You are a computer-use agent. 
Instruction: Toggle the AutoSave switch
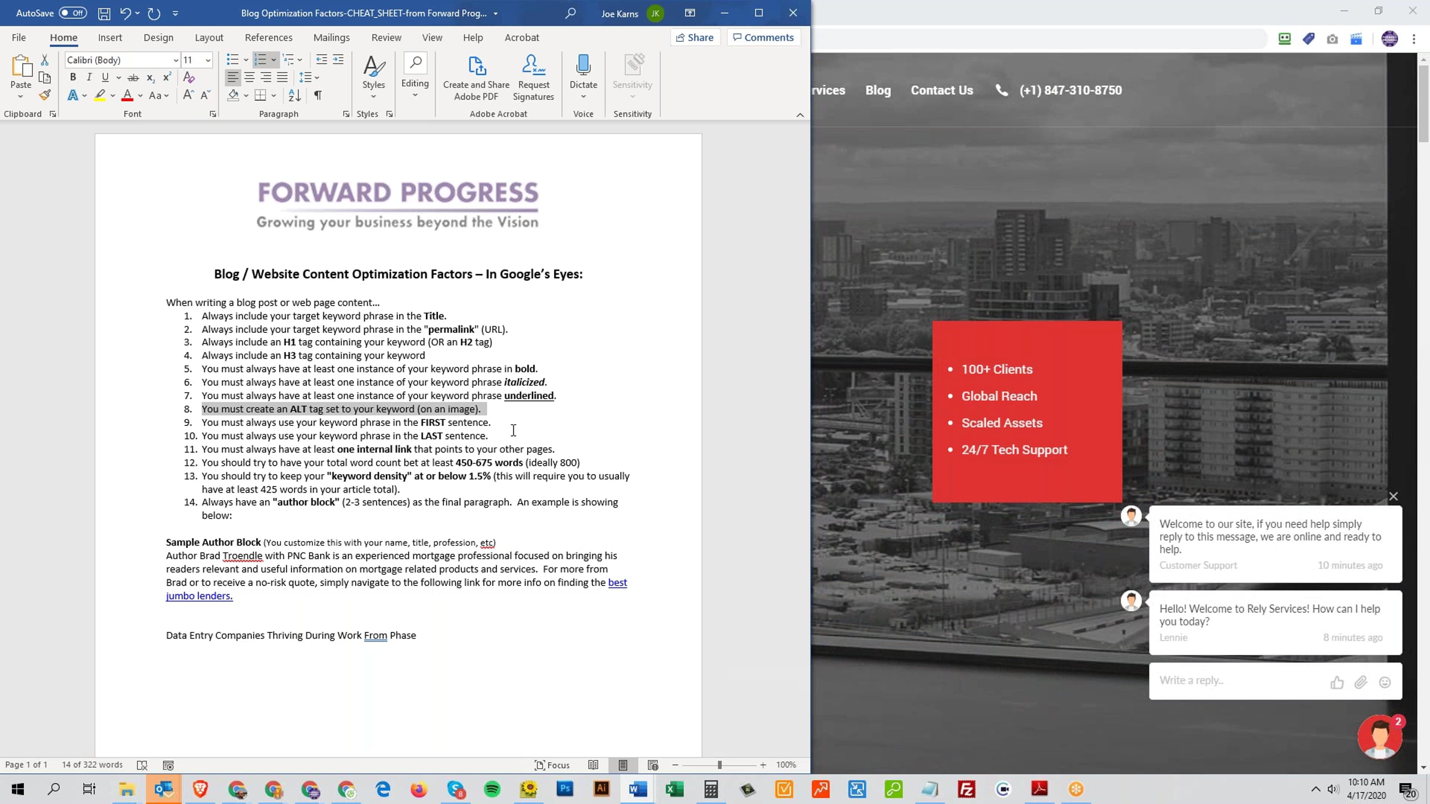pos(73,13)
